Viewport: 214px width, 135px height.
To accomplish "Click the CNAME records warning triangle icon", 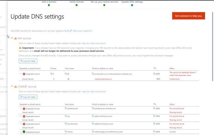I will pos(15,87).
